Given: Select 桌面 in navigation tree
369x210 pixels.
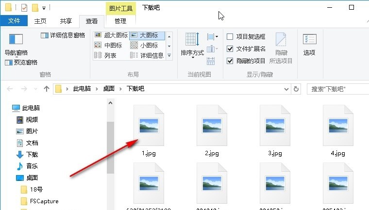Looking at the screenshot, I should coord(27,178).
